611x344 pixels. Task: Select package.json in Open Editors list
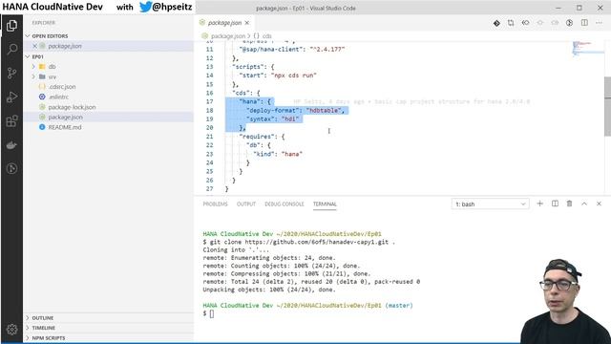[65, 46]
